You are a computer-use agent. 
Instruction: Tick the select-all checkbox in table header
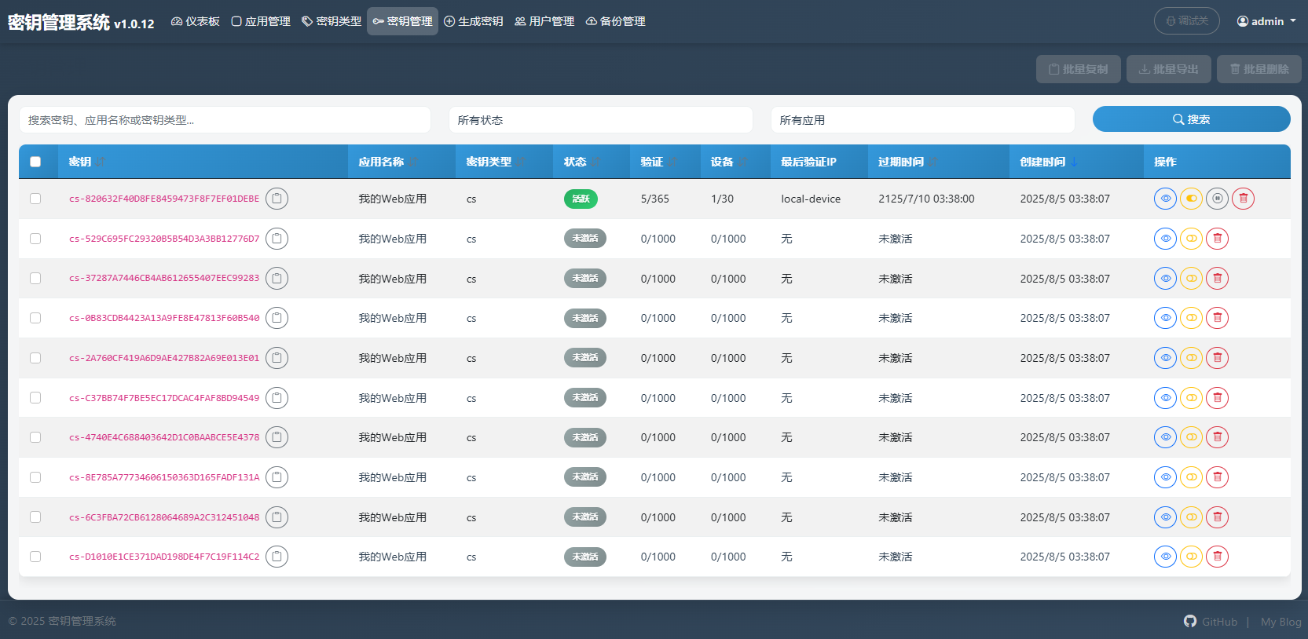pos(35,162)
